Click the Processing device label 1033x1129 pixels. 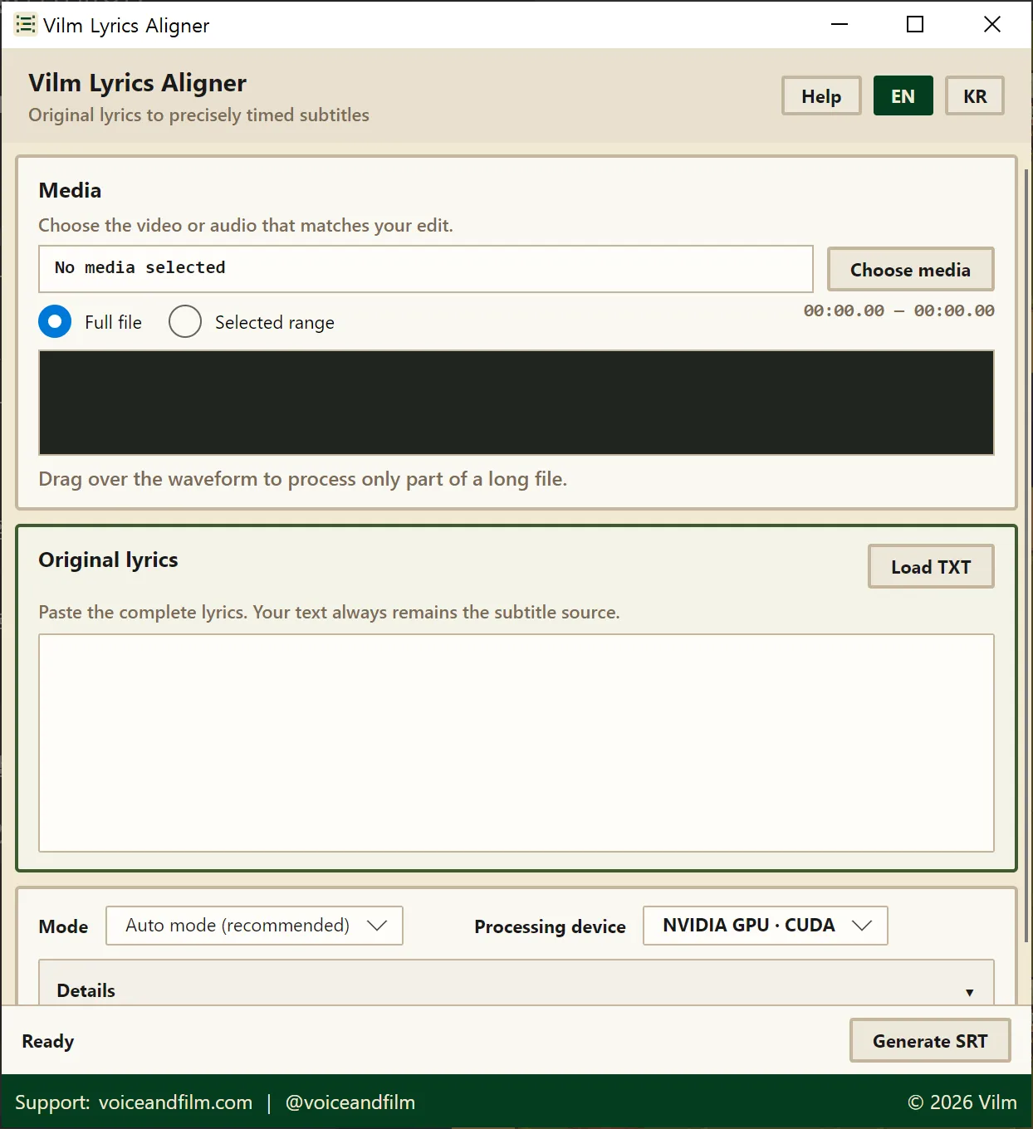coord(550,926)
